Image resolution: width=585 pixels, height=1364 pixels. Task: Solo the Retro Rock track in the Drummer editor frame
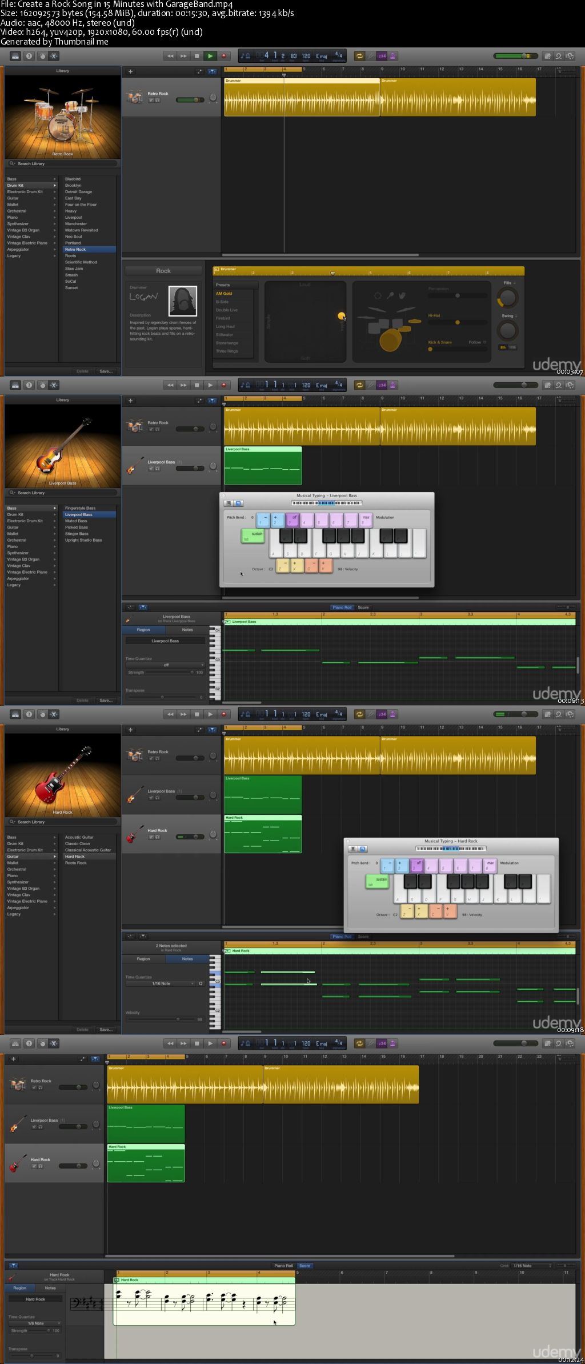[x=158, y=100]
